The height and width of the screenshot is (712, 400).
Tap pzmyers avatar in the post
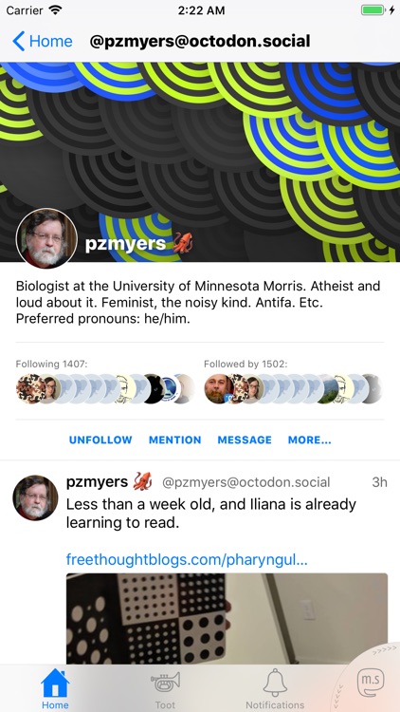35,497
